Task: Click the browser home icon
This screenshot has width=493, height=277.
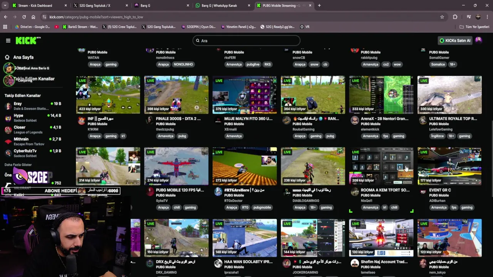Action: [x=33, y=17]
